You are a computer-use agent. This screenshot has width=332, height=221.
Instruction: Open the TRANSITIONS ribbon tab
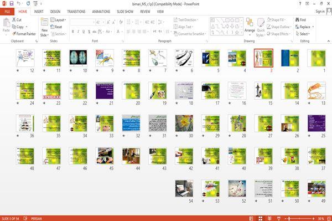[76, 12]
